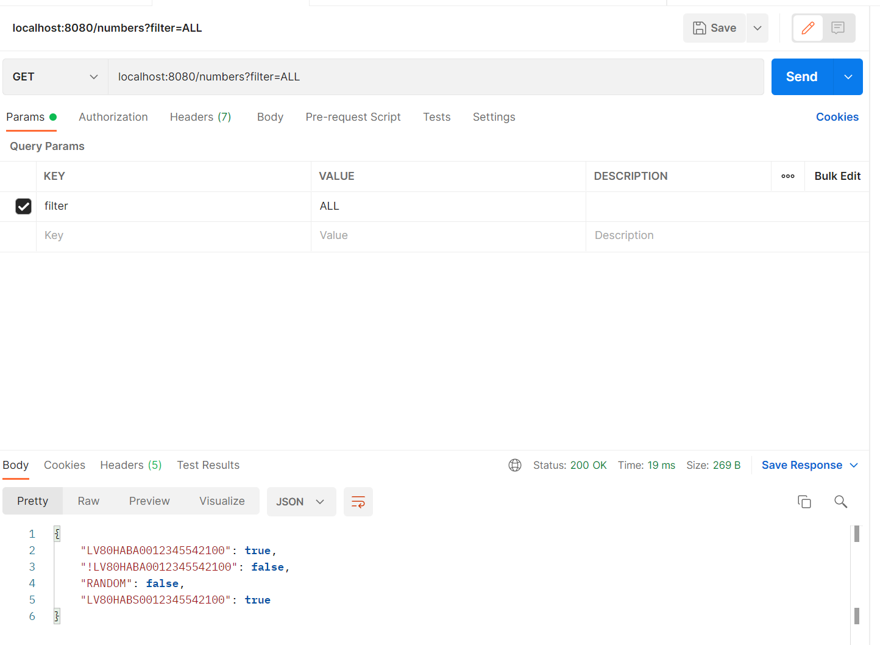Open the Test Results tab
Image resolution: width=880 pixels, height=645 pixels.
tap(208, 465)
